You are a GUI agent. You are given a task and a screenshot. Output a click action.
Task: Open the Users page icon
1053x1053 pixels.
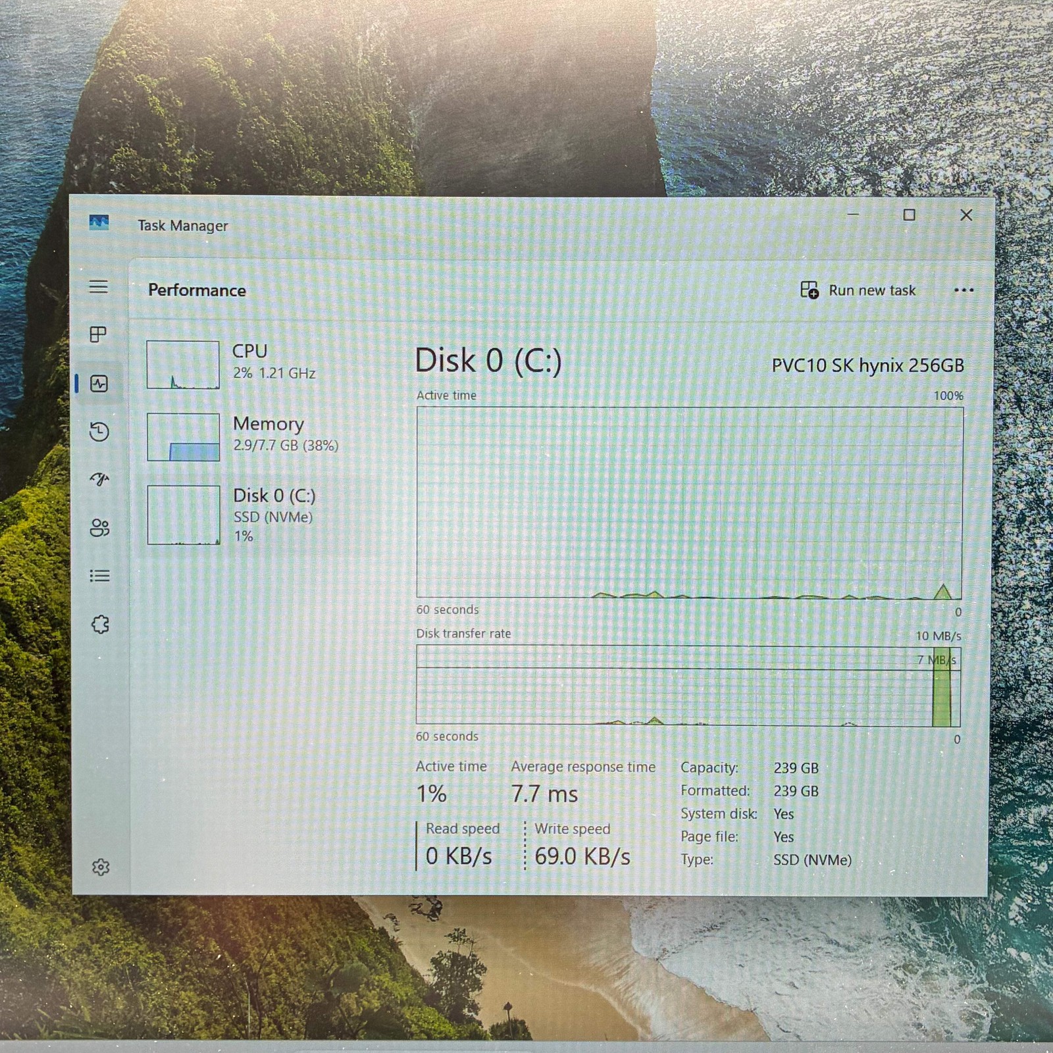coord(100,528)
